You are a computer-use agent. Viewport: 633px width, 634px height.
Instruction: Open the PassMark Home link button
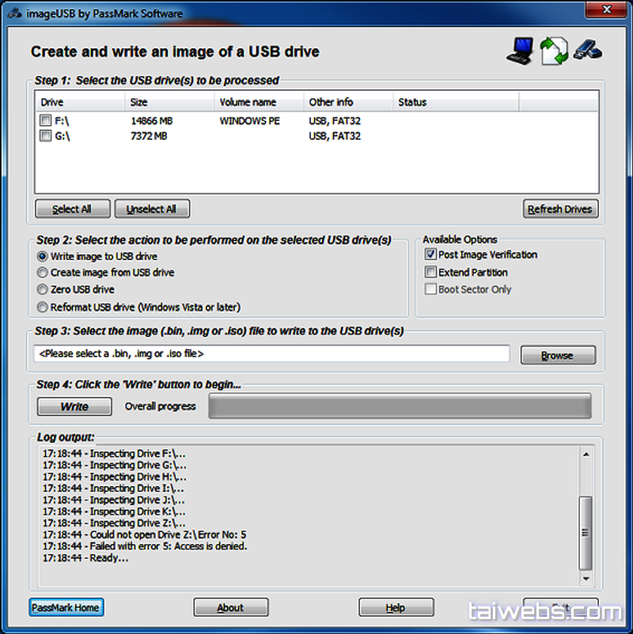click(x=66, y=607)
